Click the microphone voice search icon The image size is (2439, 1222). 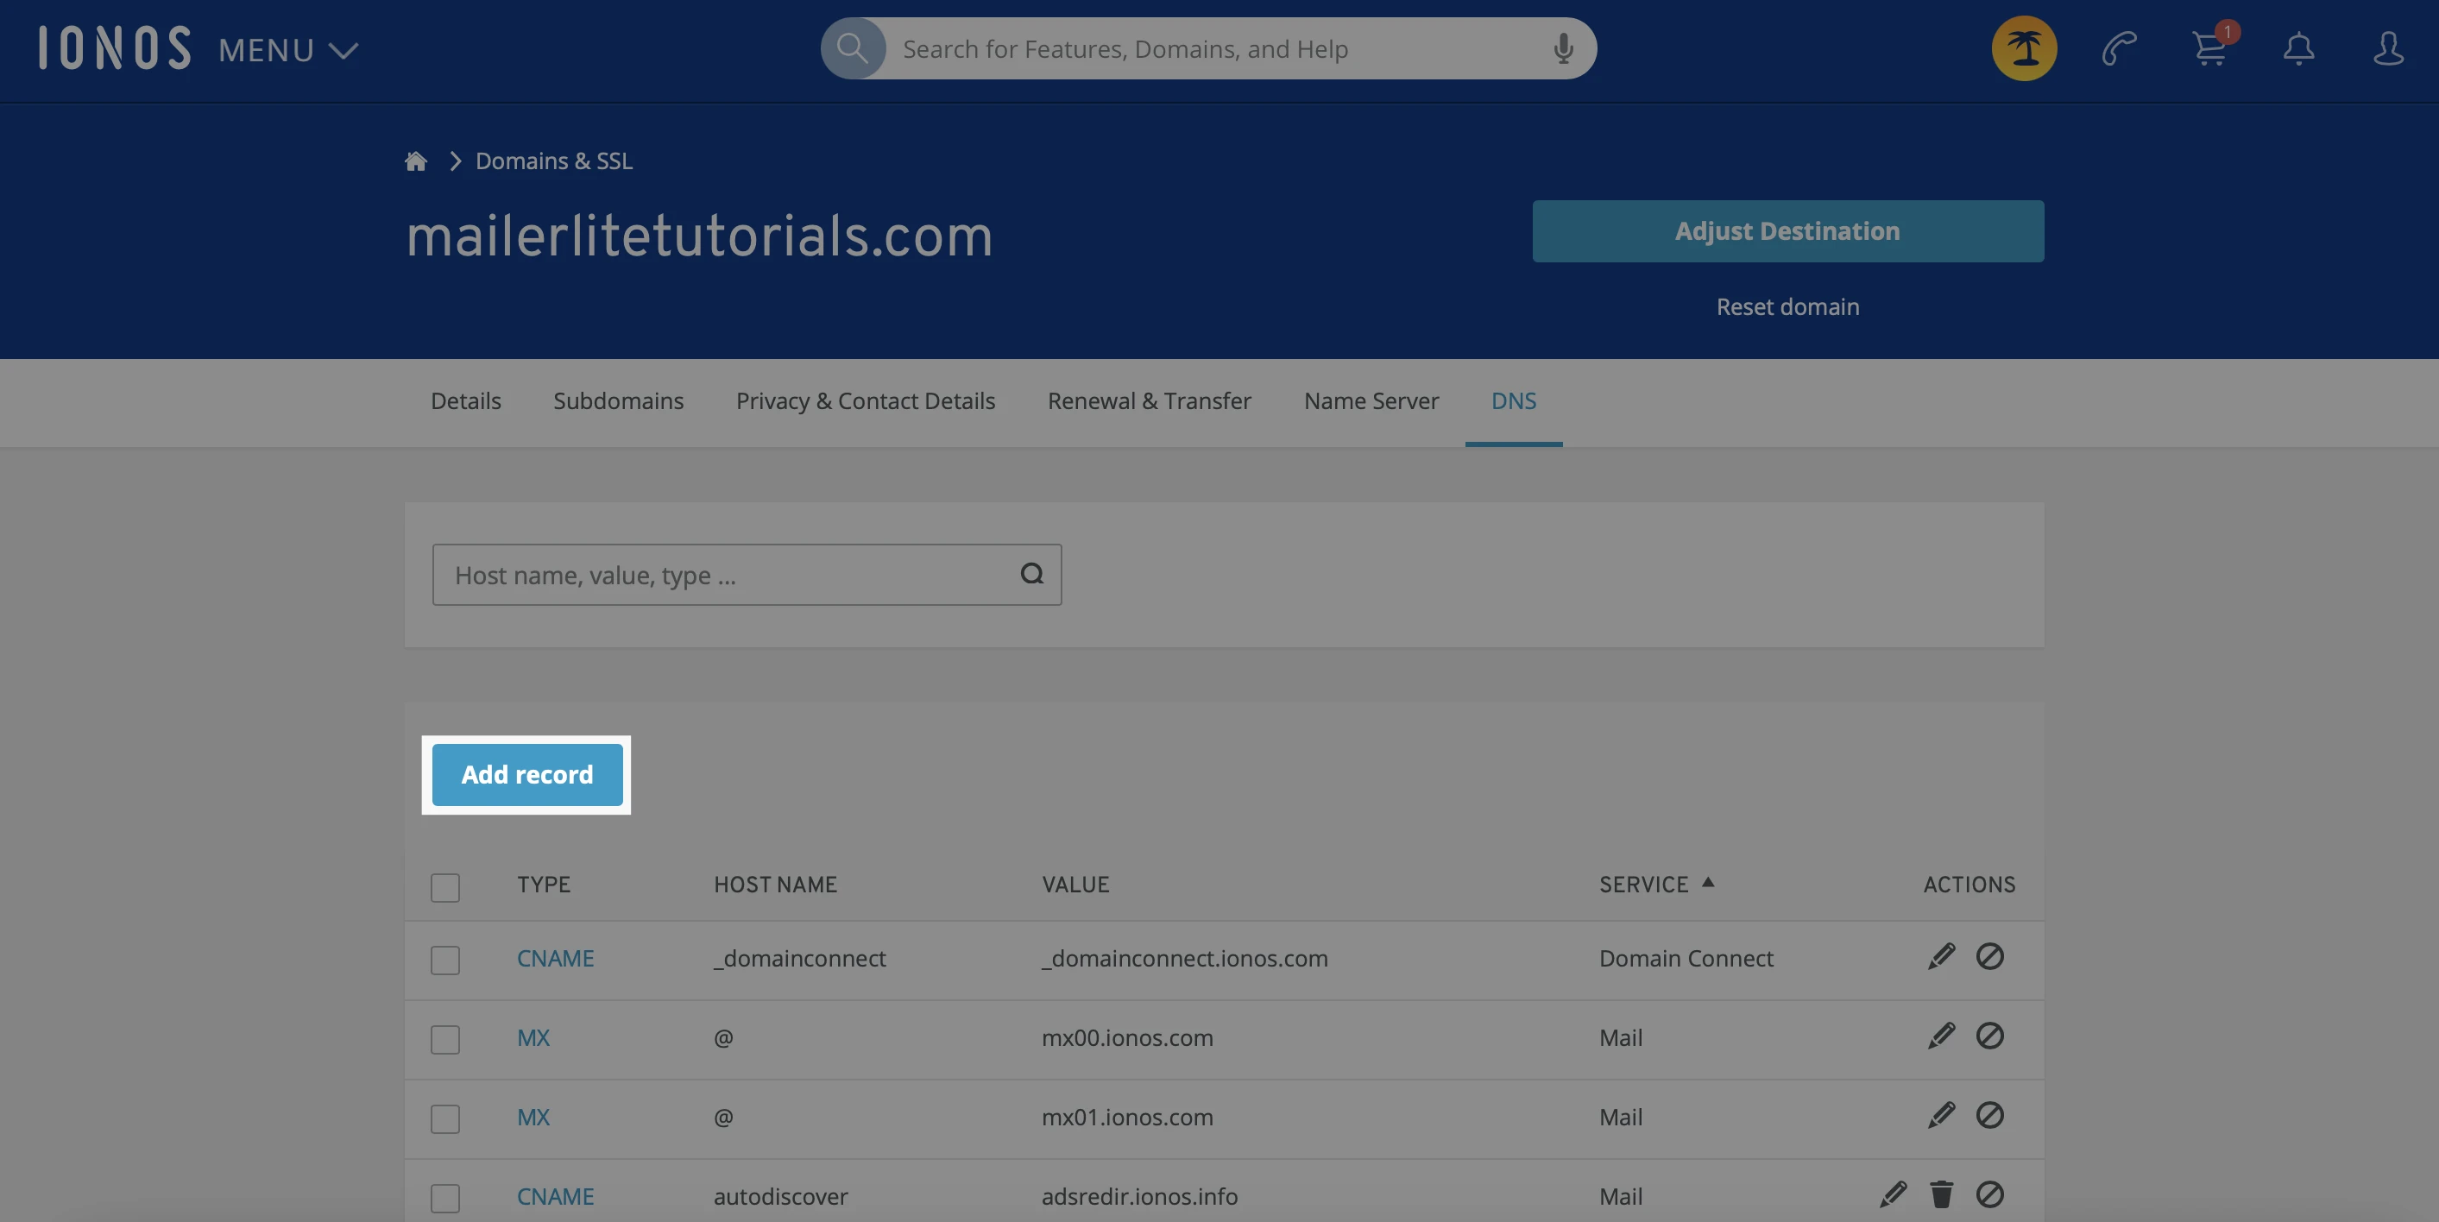[1563, 49]
